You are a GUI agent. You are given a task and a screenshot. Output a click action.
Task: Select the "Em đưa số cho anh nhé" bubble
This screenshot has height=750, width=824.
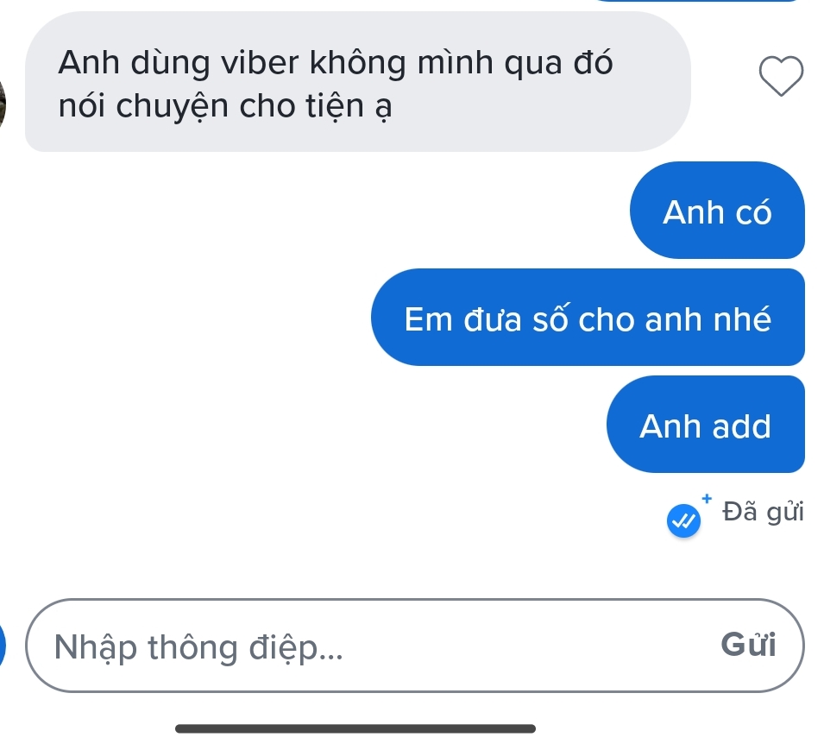click(588, 318)
